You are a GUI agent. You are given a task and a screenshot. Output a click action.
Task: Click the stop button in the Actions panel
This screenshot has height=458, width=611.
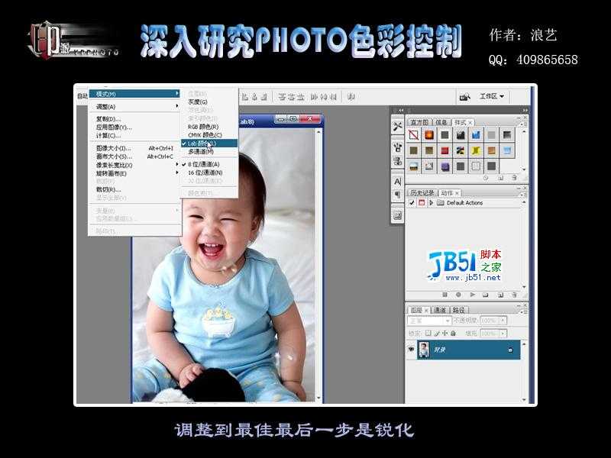coord(445,295)
